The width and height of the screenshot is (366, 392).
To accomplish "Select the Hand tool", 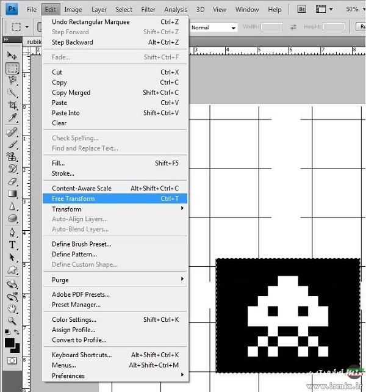I will click(12, 309).
